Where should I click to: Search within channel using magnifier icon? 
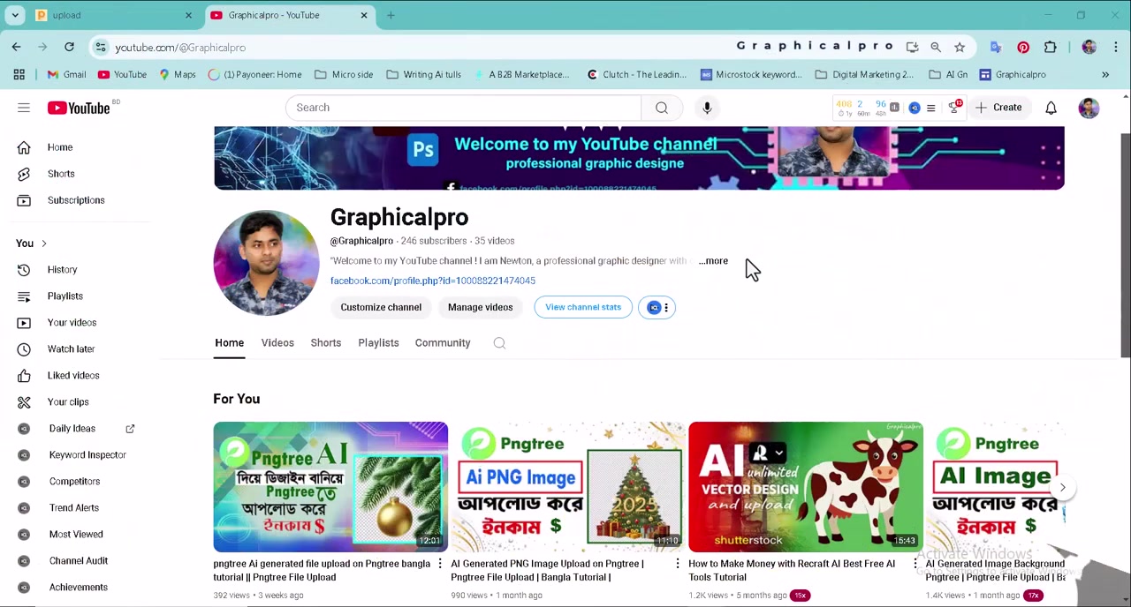click(x=499, y=343)
